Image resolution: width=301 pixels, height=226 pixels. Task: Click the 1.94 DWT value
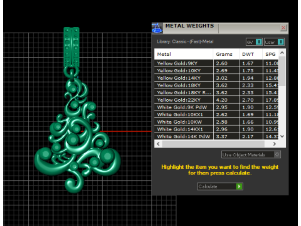[x=248, y=78]
